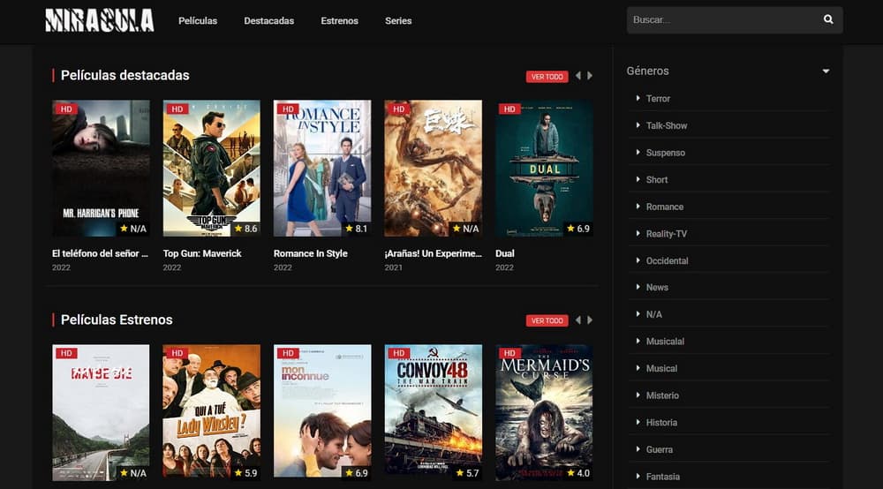Click previous arrow in Películas destacadas
Image resolution: width=883 pixels, height=489 pixels.
577,75
